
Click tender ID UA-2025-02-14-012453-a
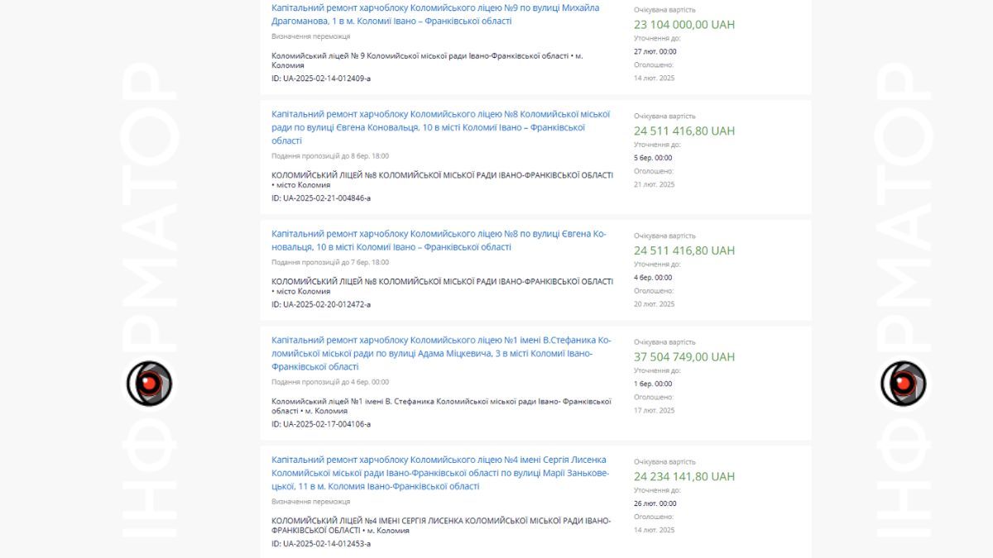(x=321, y=544)
